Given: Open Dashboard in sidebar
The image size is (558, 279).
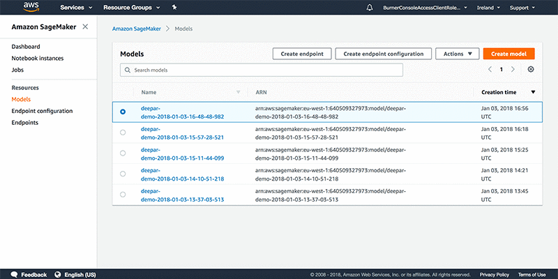Looking at the screenshot, I should click(26, 47).
